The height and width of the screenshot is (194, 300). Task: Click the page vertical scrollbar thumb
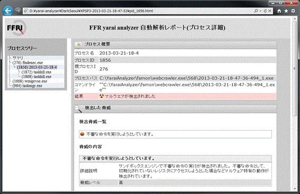tap(295, 69)
